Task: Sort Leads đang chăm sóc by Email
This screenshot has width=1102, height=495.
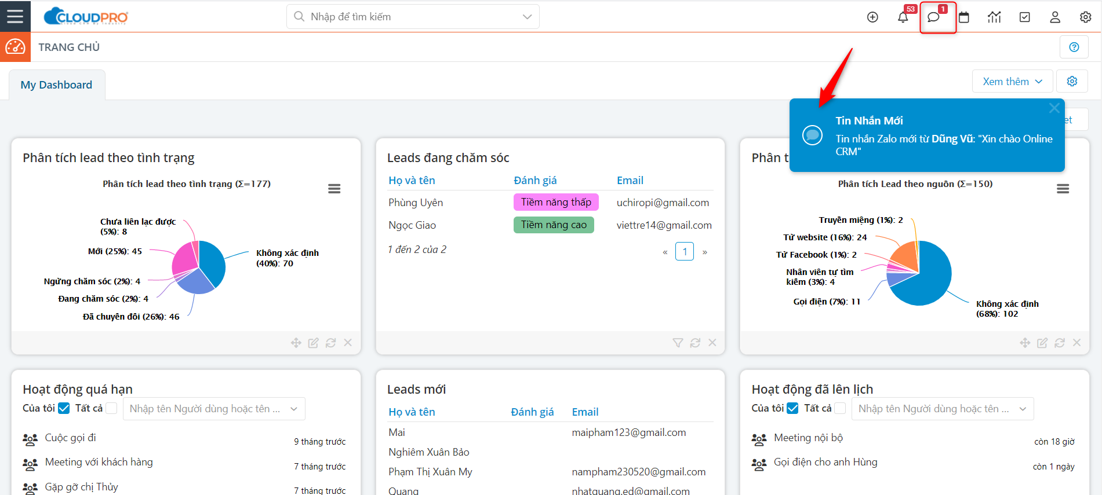Action: (630, 180)
